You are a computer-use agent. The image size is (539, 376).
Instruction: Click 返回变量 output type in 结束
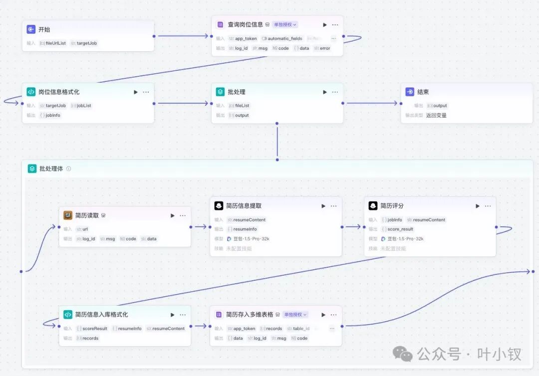click(x=436, y=115)
